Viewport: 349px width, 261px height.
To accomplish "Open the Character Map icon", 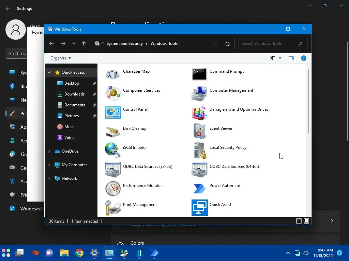I will pos(112,74).
